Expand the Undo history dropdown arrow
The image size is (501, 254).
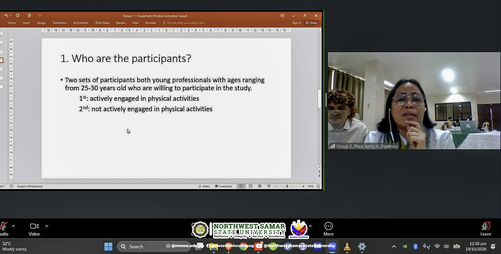[x=11, y=16]
